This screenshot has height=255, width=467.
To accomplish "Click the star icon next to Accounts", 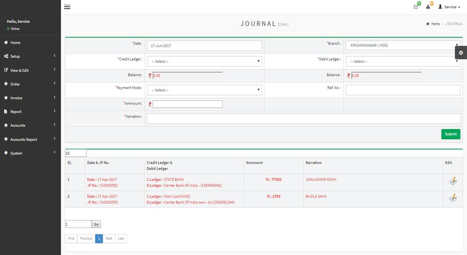I will [x=6, y=125].
